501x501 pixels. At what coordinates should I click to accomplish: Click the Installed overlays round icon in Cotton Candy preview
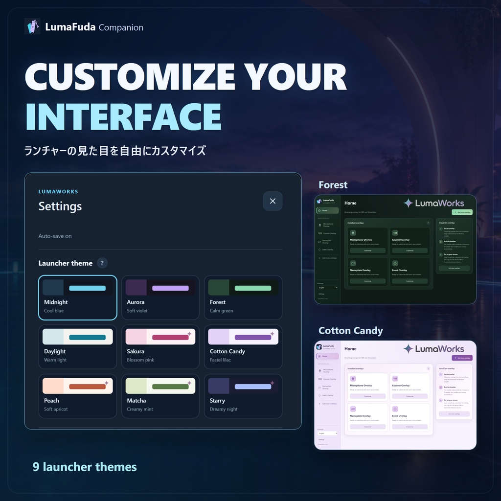(428, 368)
